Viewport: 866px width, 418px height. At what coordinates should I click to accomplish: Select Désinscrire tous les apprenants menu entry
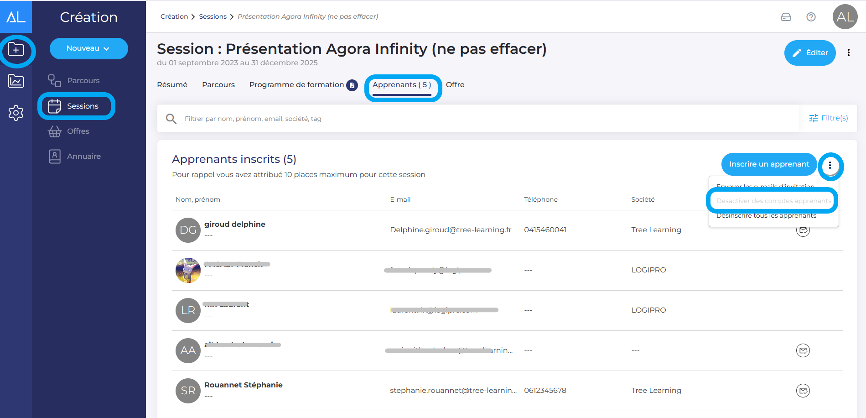766,216
